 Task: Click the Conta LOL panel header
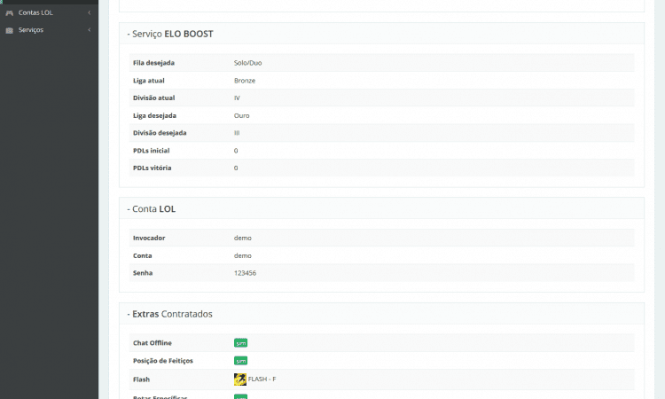pos(381,208)
